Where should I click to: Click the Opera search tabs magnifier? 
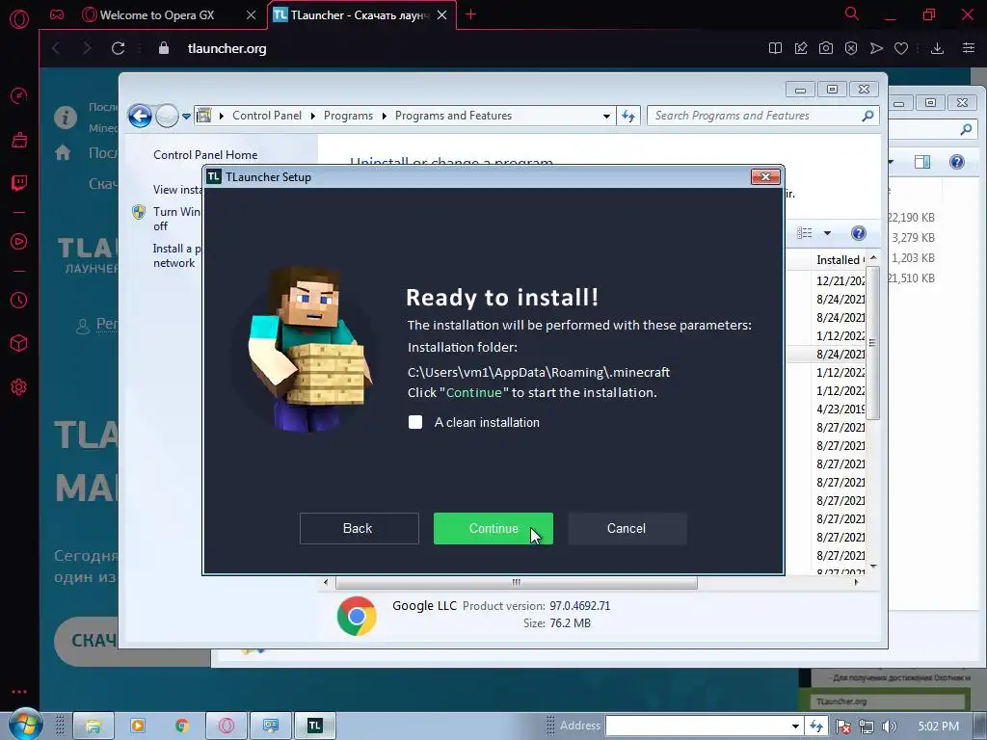coord(852,13)
